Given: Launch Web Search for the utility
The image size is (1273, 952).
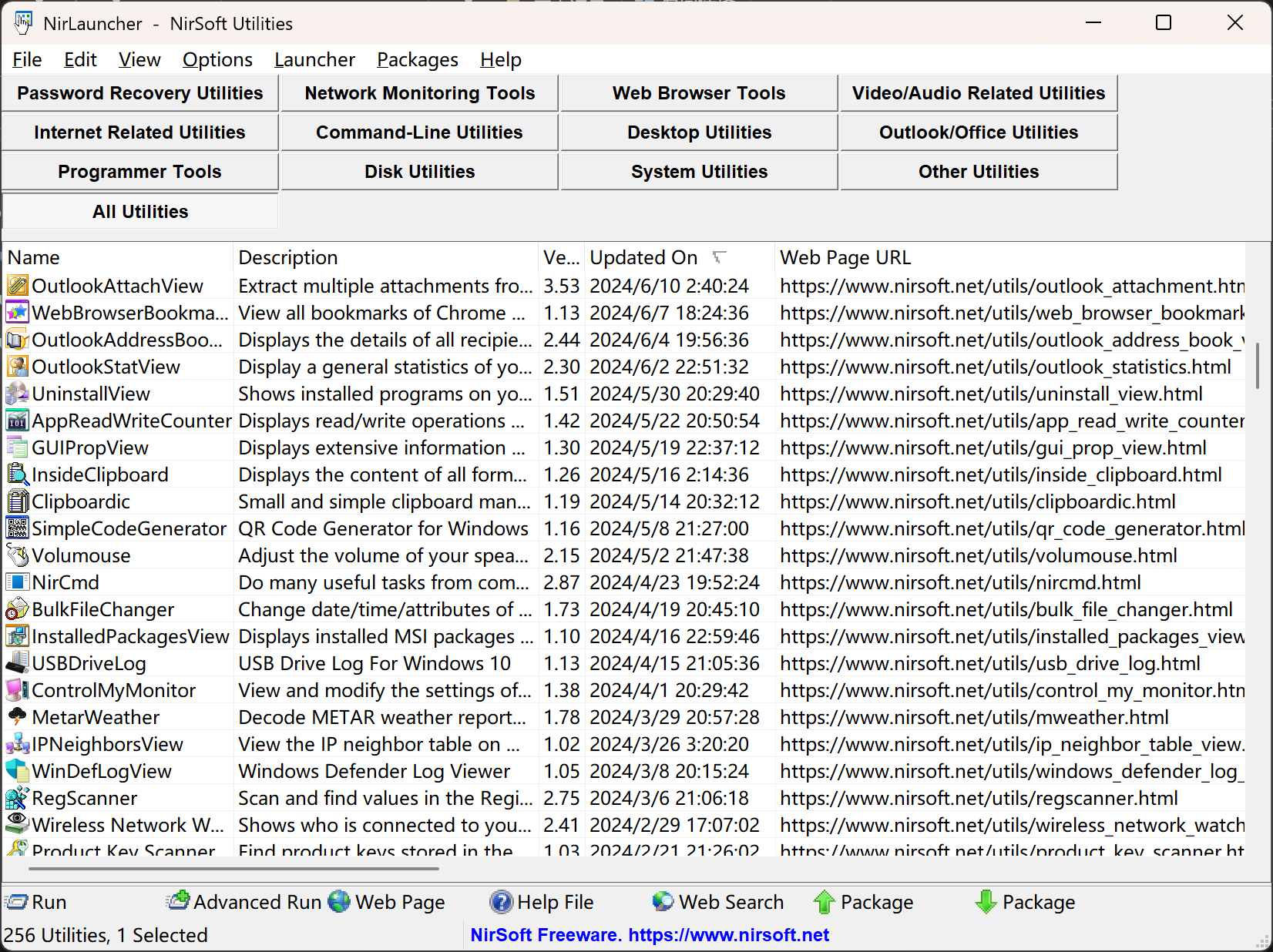Looking at the screenshot, I should point(717,902).
